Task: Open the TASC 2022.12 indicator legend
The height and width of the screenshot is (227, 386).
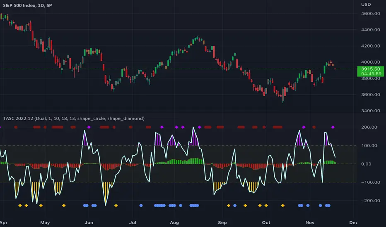Action: [x=74, y=118]
